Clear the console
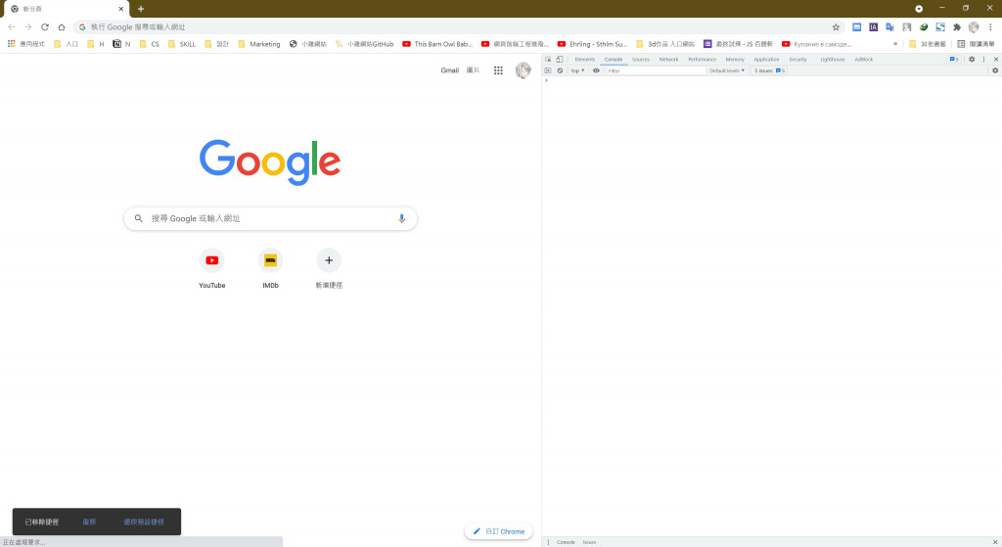 click(560, 70)
